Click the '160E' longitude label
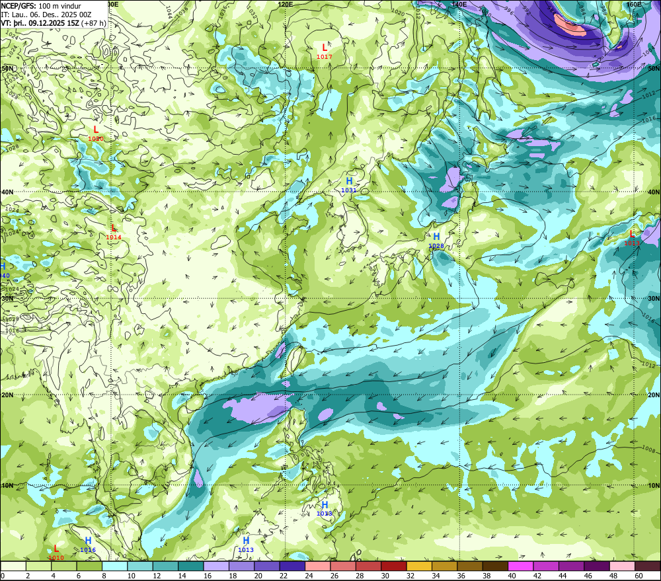Screen dimensions: 661x581 (634, 4)
